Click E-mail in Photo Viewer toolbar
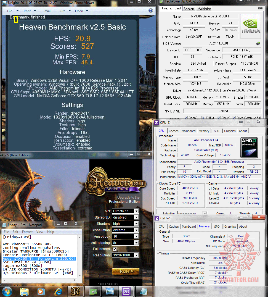This screenshot has height=297, width=268. [46, 11]
